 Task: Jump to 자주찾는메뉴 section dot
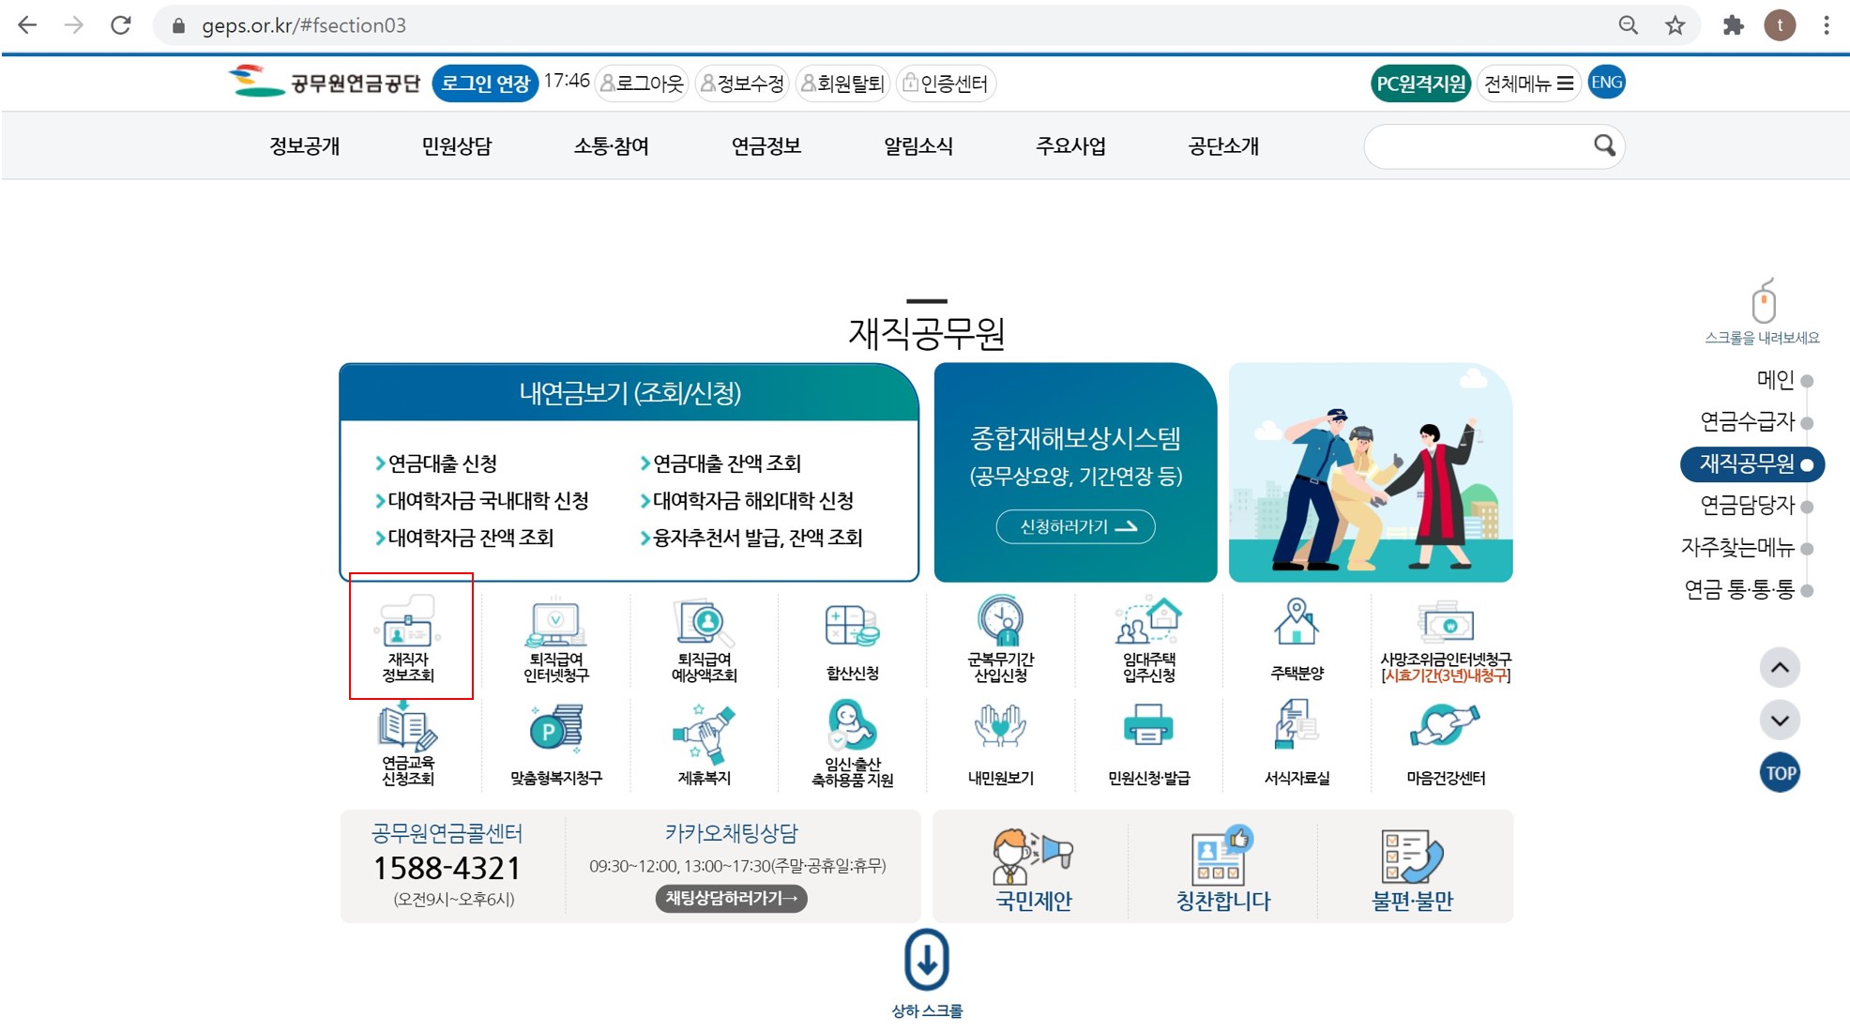pos(1807,548)
